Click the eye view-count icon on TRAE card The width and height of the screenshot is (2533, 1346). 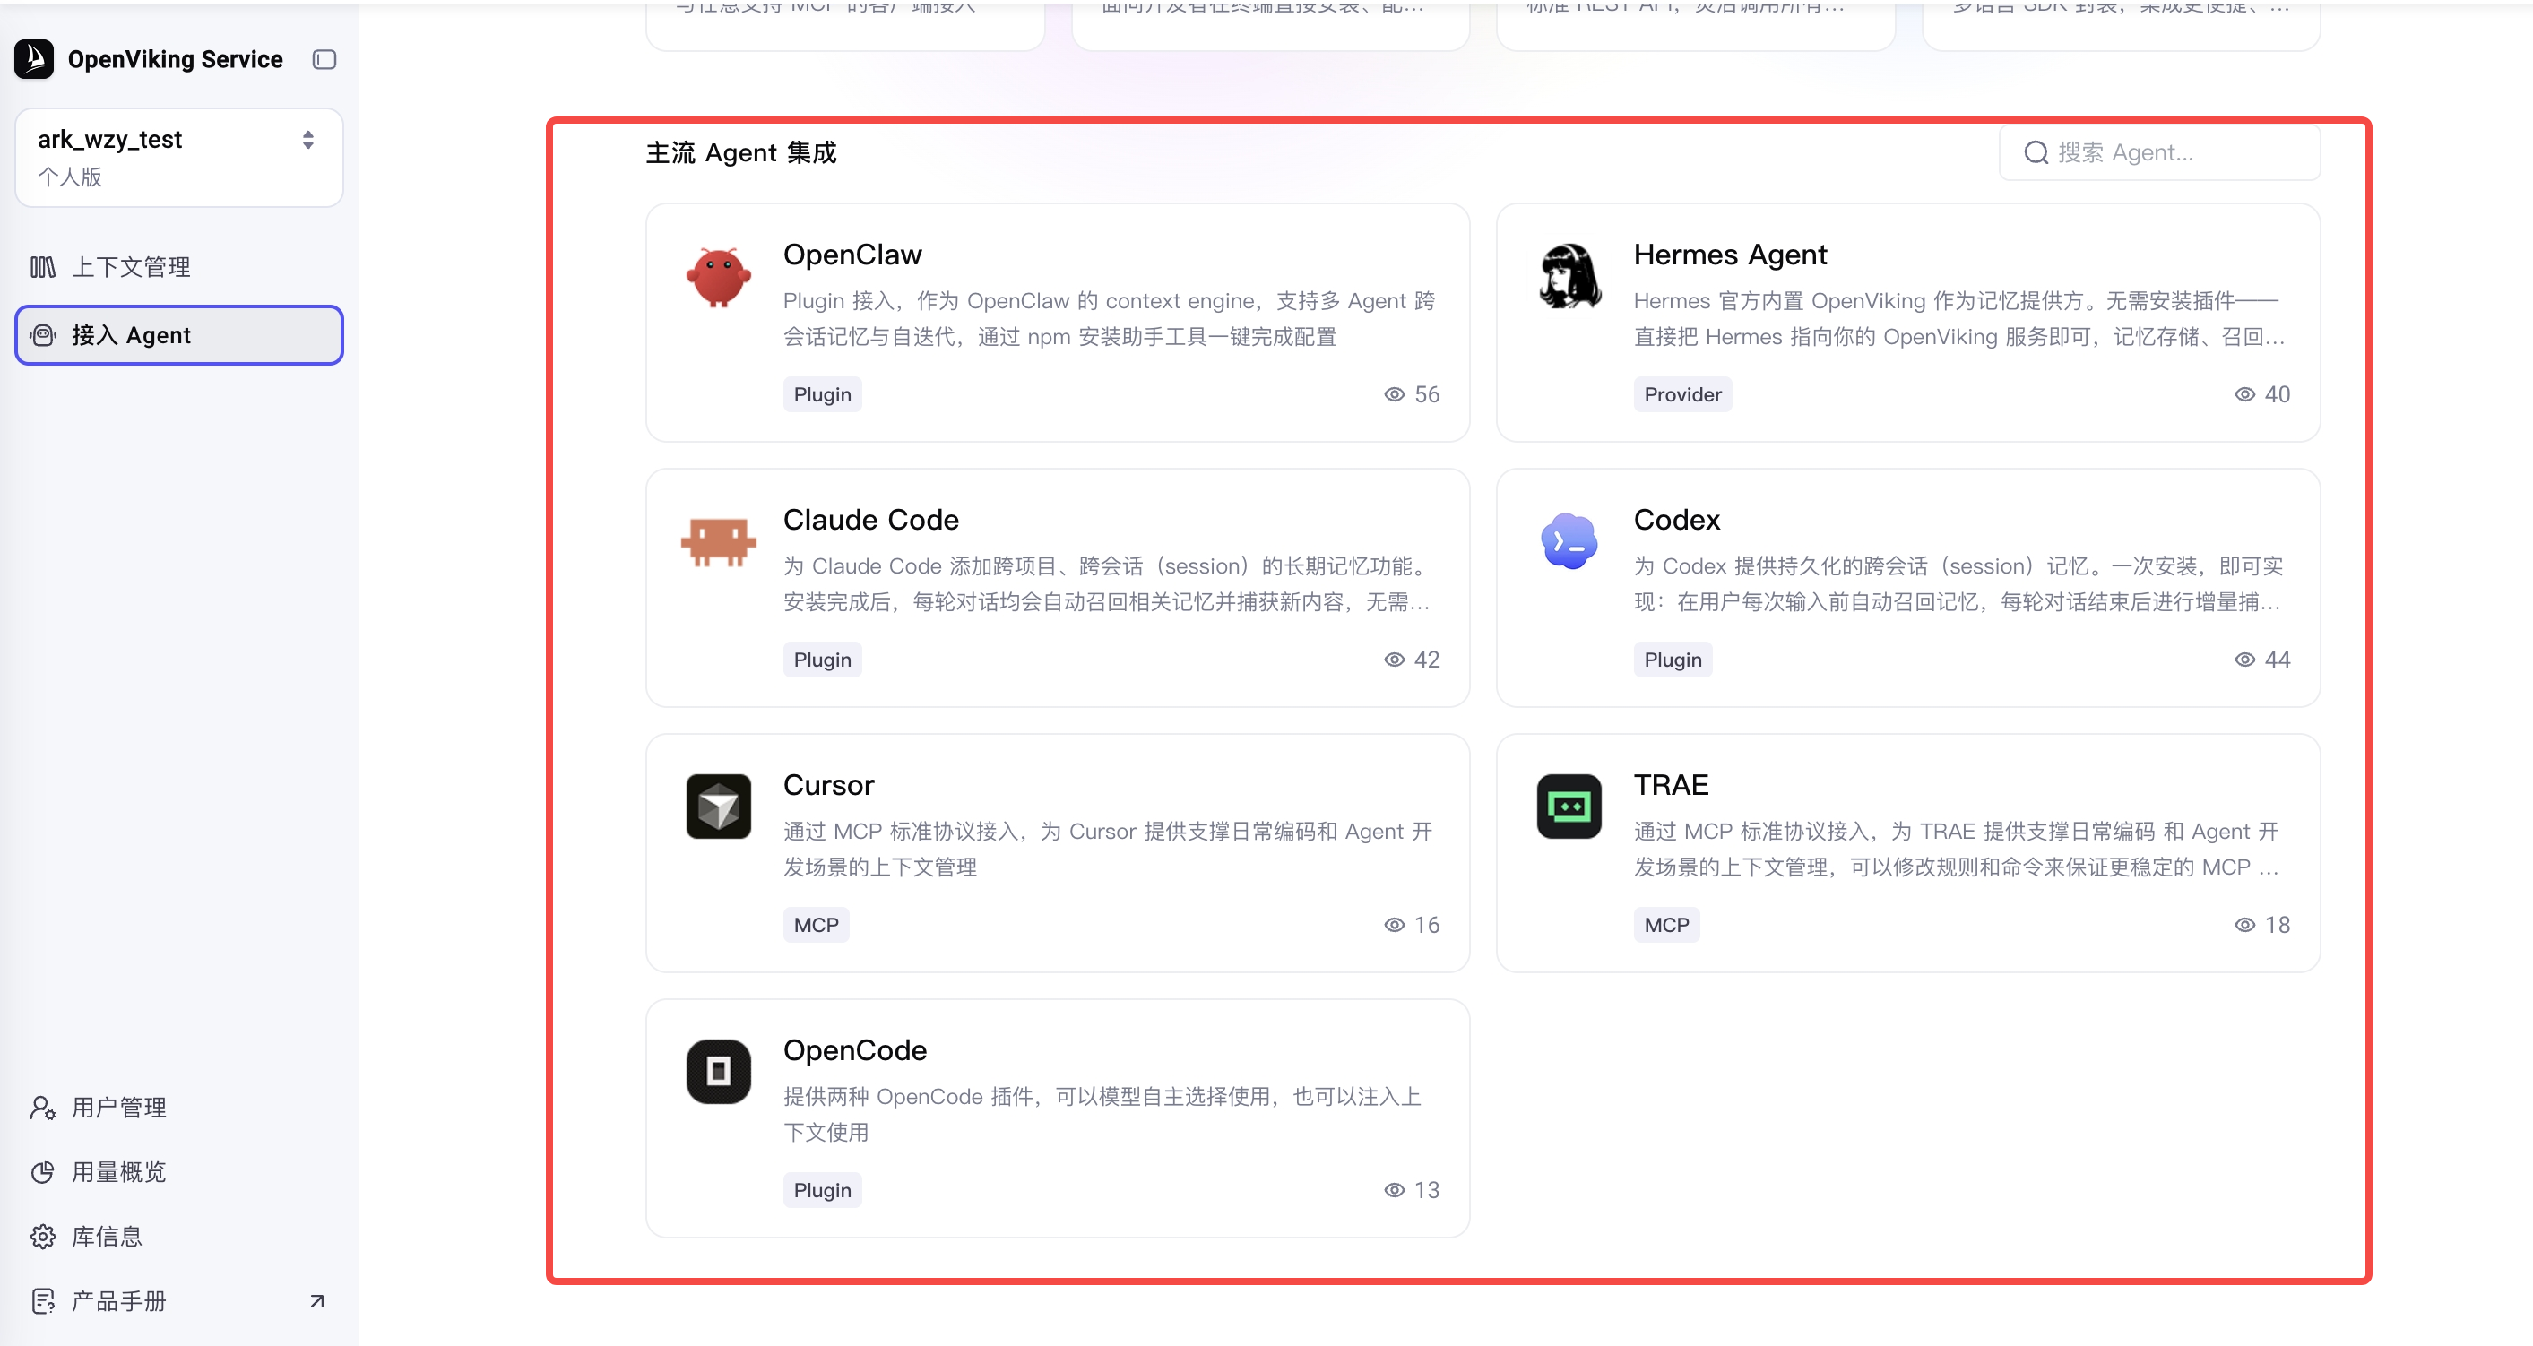click(x=2245, y=925)
